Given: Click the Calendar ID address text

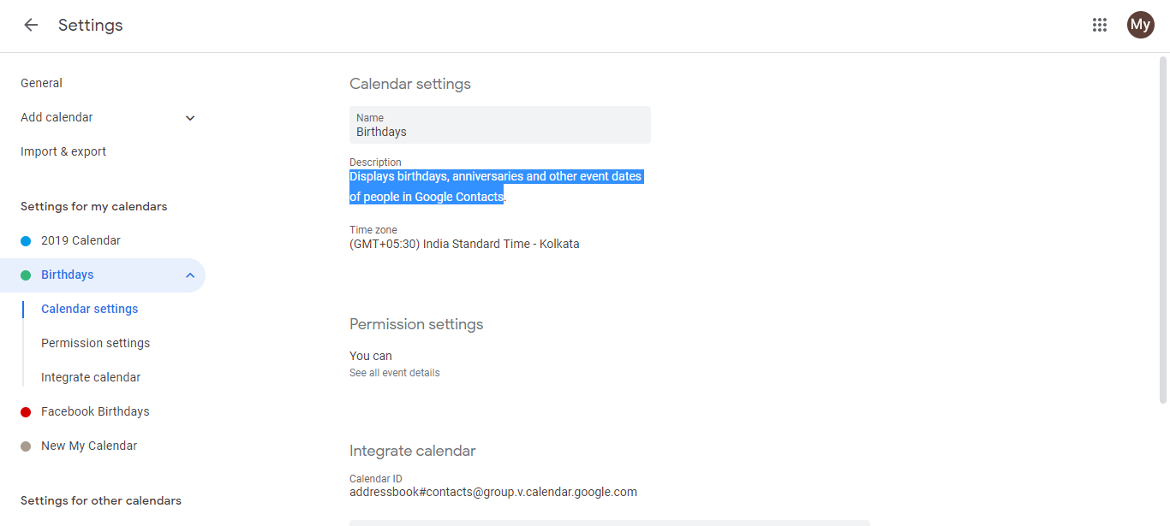Looking at the screenshot, I should [493, 492].
